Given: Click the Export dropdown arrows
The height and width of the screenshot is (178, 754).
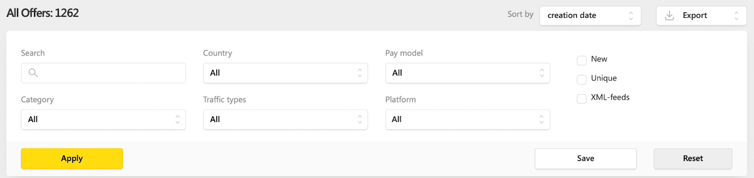Looking at the screenshot, I should pyautogui.click(x=736, y=15).
